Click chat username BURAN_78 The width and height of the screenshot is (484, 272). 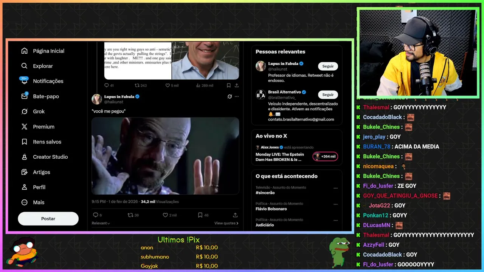(x=377, y=147)
